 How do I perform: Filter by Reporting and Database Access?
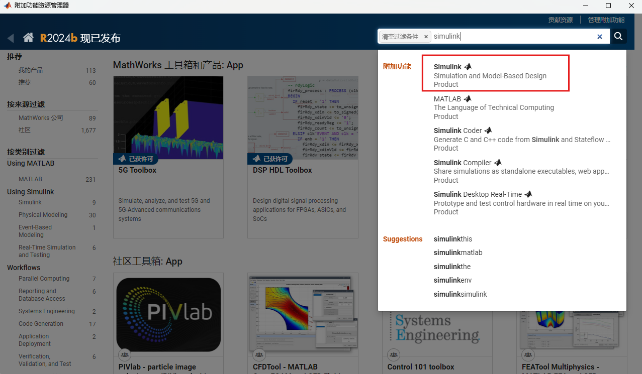(42, 295)
